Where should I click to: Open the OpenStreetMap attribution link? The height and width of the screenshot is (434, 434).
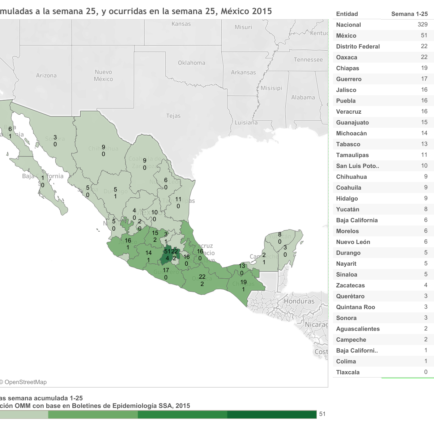coord(25,382)
